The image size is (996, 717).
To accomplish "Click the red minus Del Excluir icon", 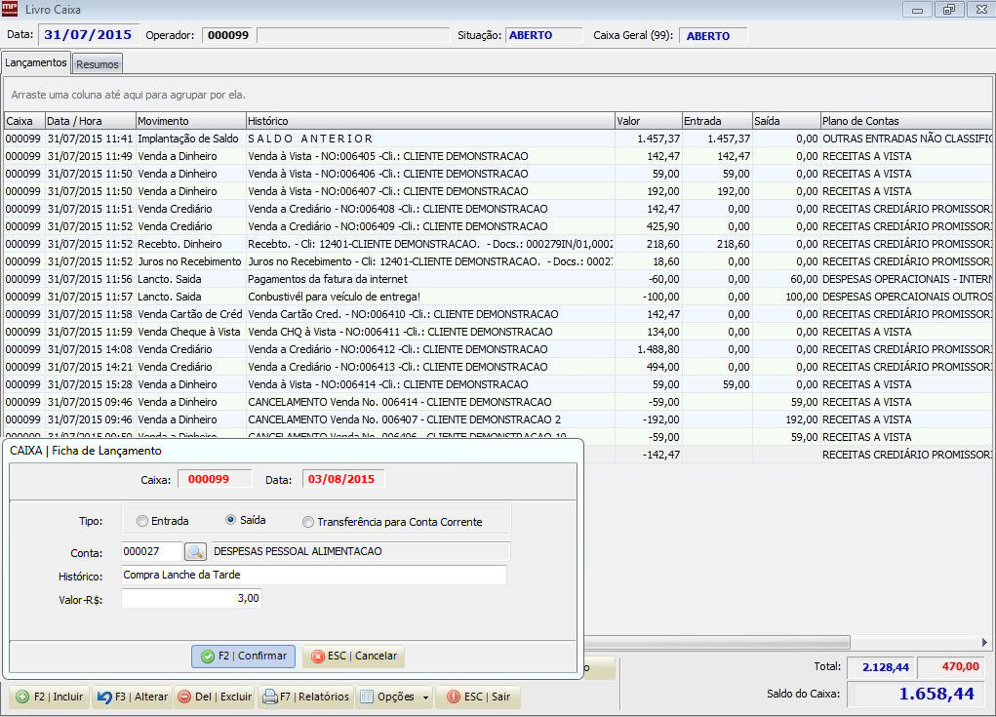I will pyautogui.click(x=184, y=697).
